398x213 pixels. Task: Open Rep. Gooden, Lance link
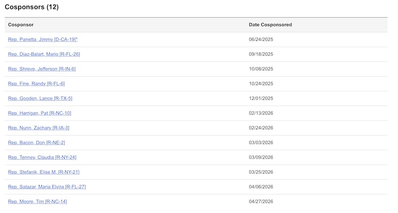click(x=40, y=98)
